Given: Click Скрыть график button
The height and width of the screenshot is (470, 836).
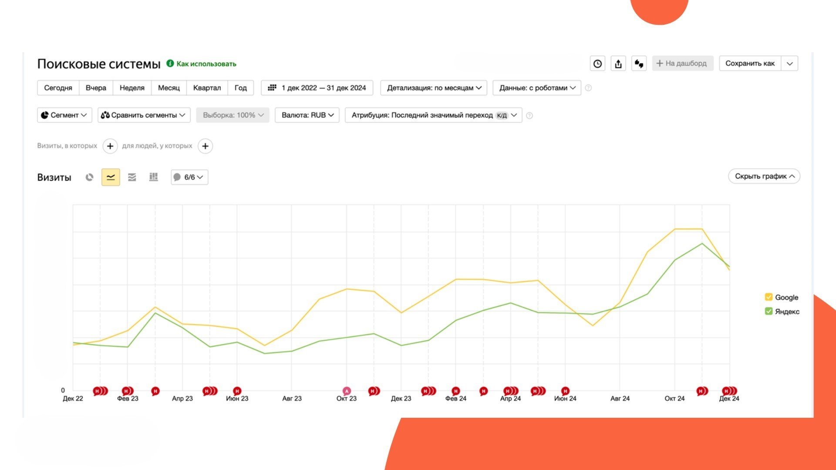Looking at the screenshot, I should (x=764, y=176).
